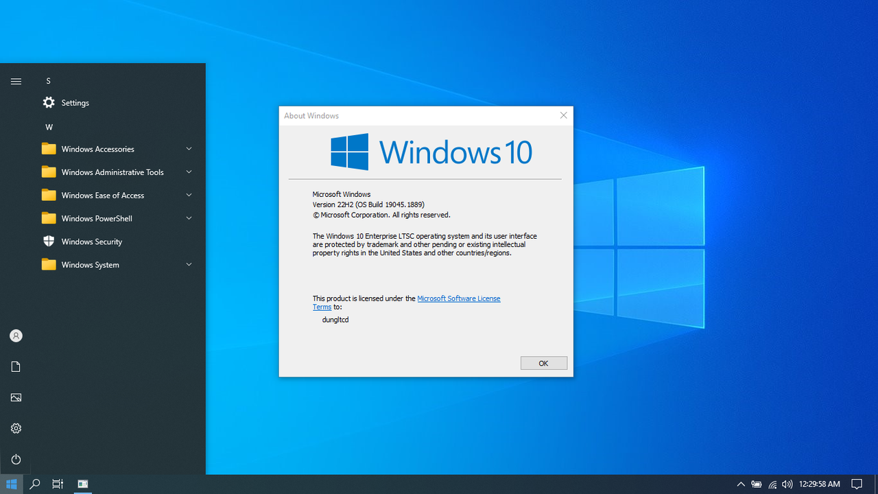Open the Microsoft Software License Terms link
Viewport: 878px width, 494px height.
click(407, 303)
